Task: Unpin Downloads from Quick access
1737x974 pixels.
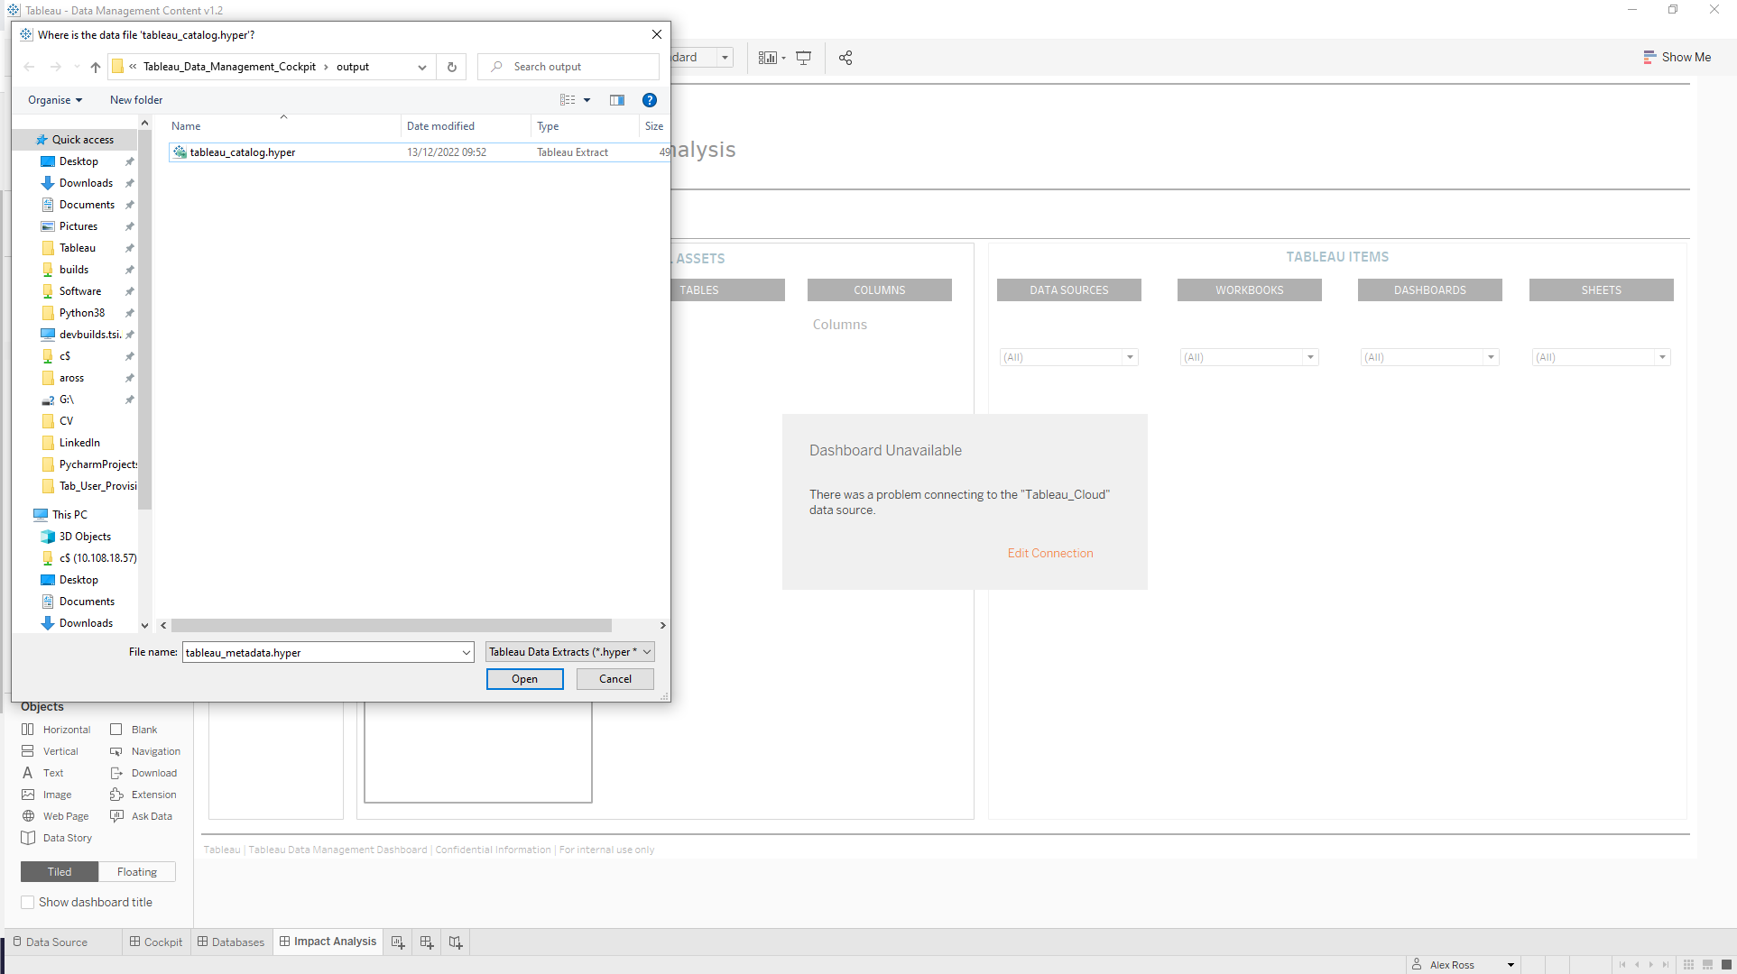Action: [x=129, y=183]
